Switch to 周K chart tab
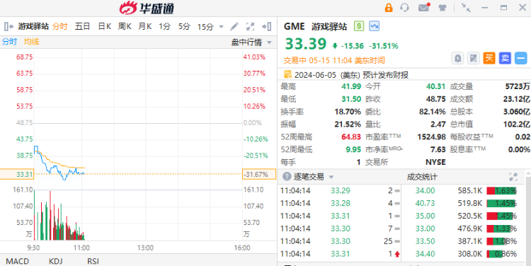Image resolution: width=531 pixels, height=266 pixels. pos(125,26)
